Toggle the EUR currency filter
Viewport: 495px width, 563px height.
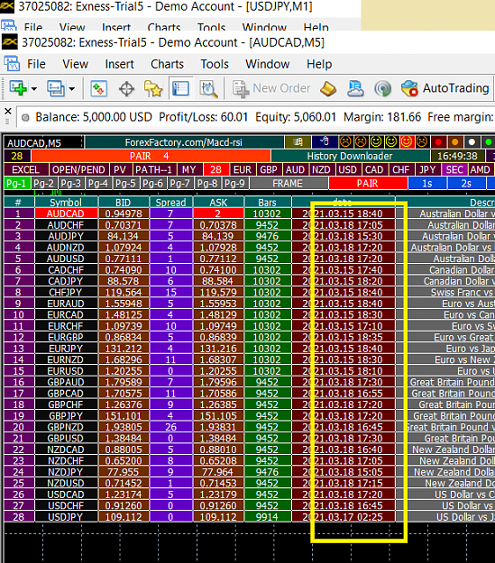click(x=243, y=169)
